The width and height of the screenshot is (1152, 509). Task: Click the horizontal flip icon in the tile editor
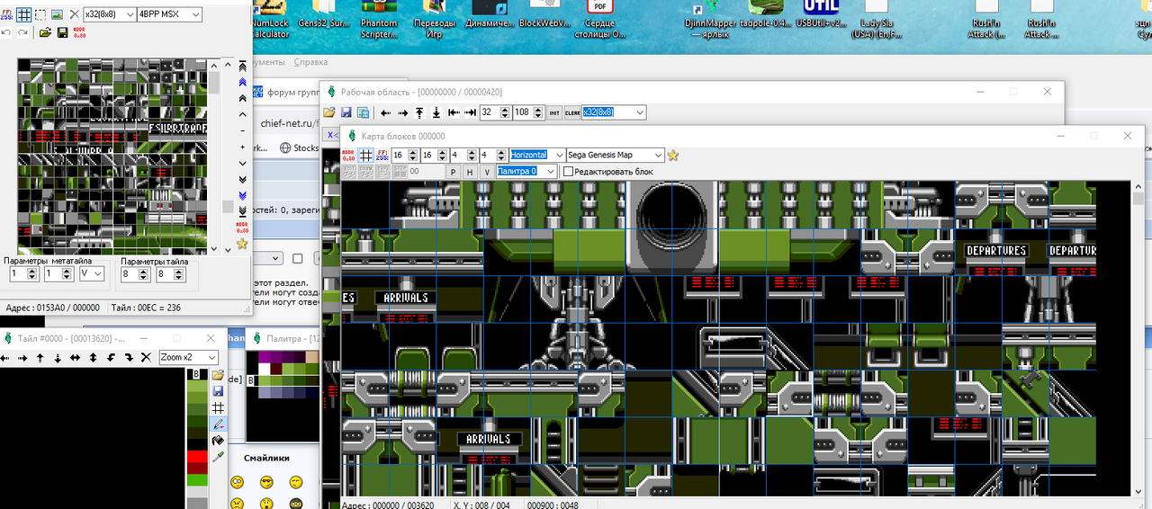(75, 358)
